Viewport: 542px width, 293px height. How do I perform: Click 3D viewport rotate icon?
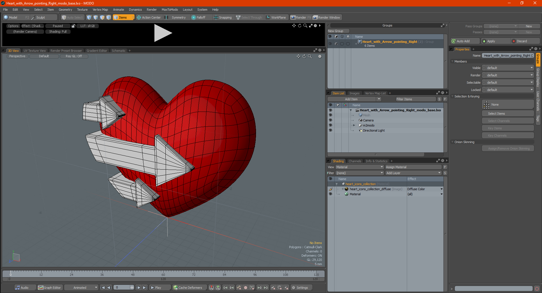pos(304,56)
